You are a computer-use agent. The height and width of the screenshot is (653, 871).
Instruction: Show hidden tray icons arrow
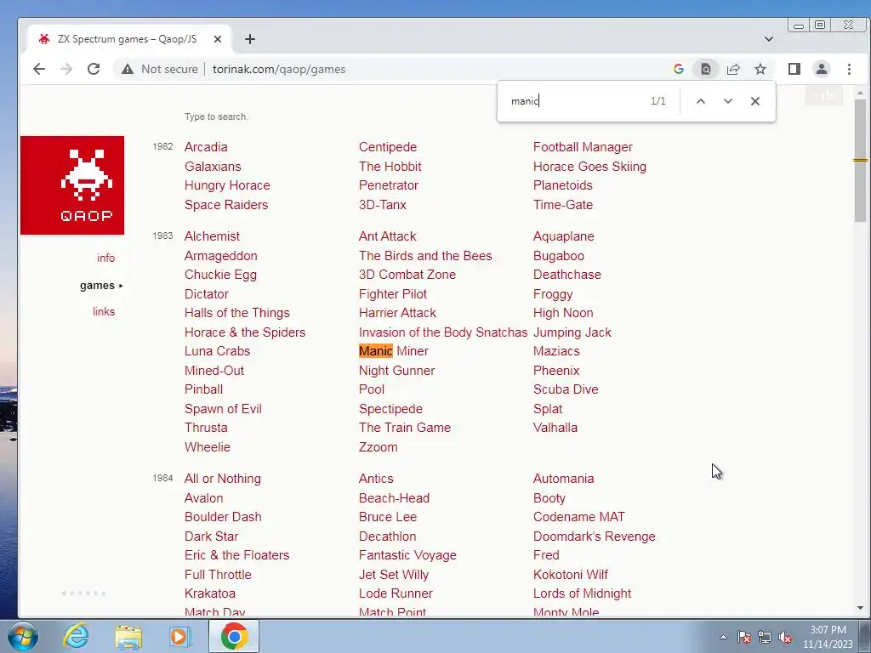pyautogui.click(x=723, y=637)
